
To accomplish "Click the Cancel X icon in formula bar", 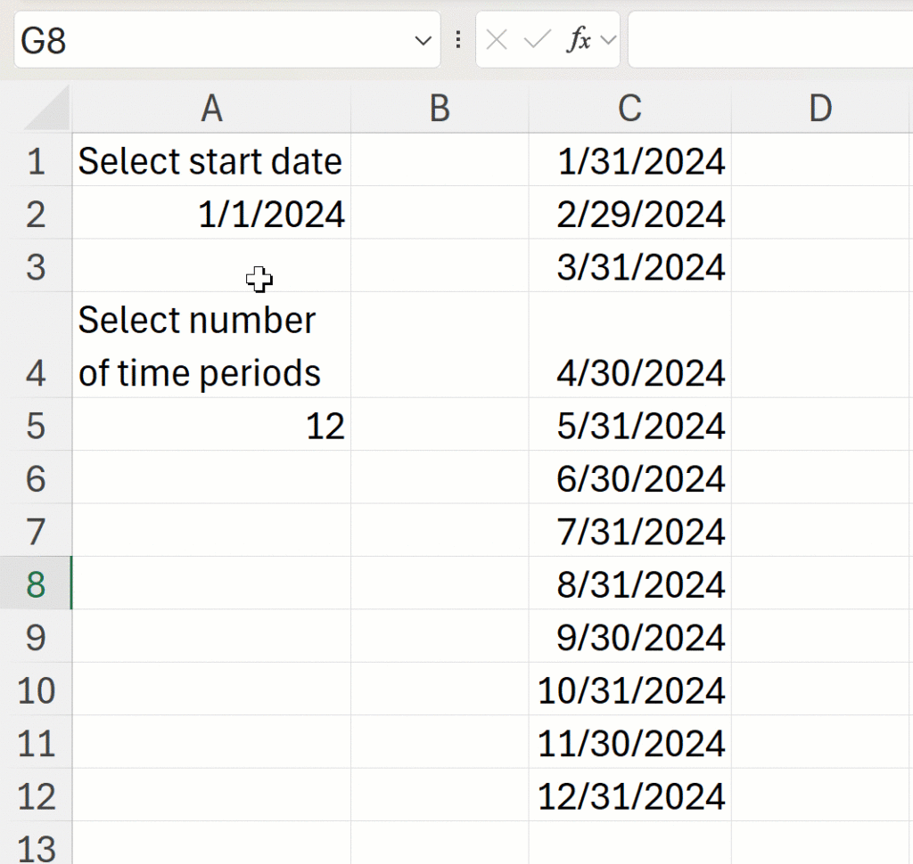I will click(x=498, y=40).
